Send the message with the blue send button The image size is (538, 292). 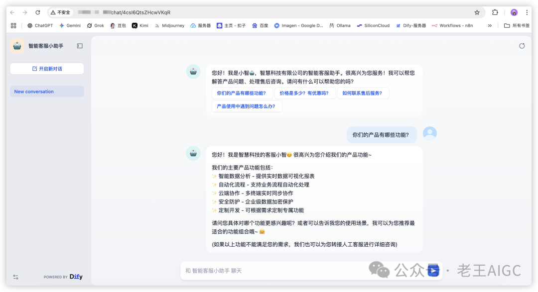[434, 271]
